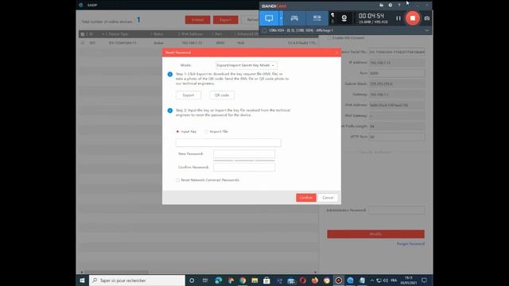Viewport: 509px width, 286px height.
Task: Open File Explorer from taskbar
Action: point(254,280)
